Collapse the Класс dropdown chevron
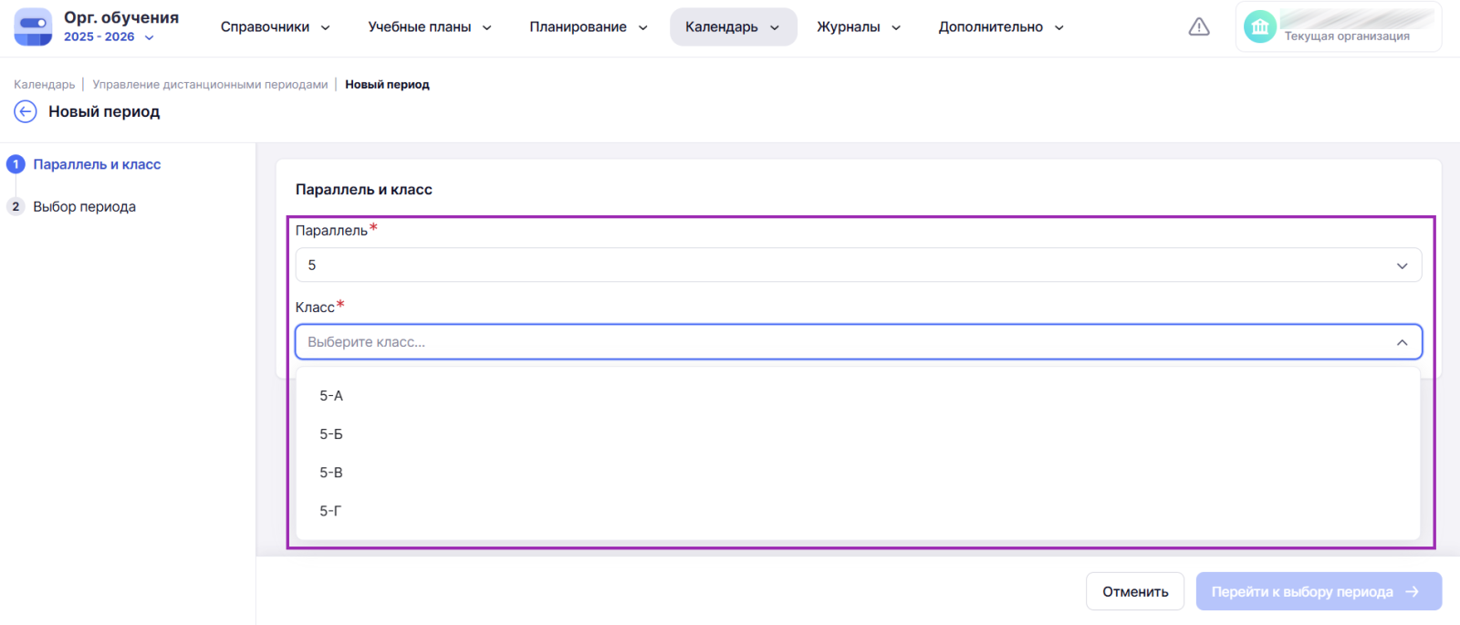Image resolution: width=1460 pixels, height=625 pixels. [1402, 342]
